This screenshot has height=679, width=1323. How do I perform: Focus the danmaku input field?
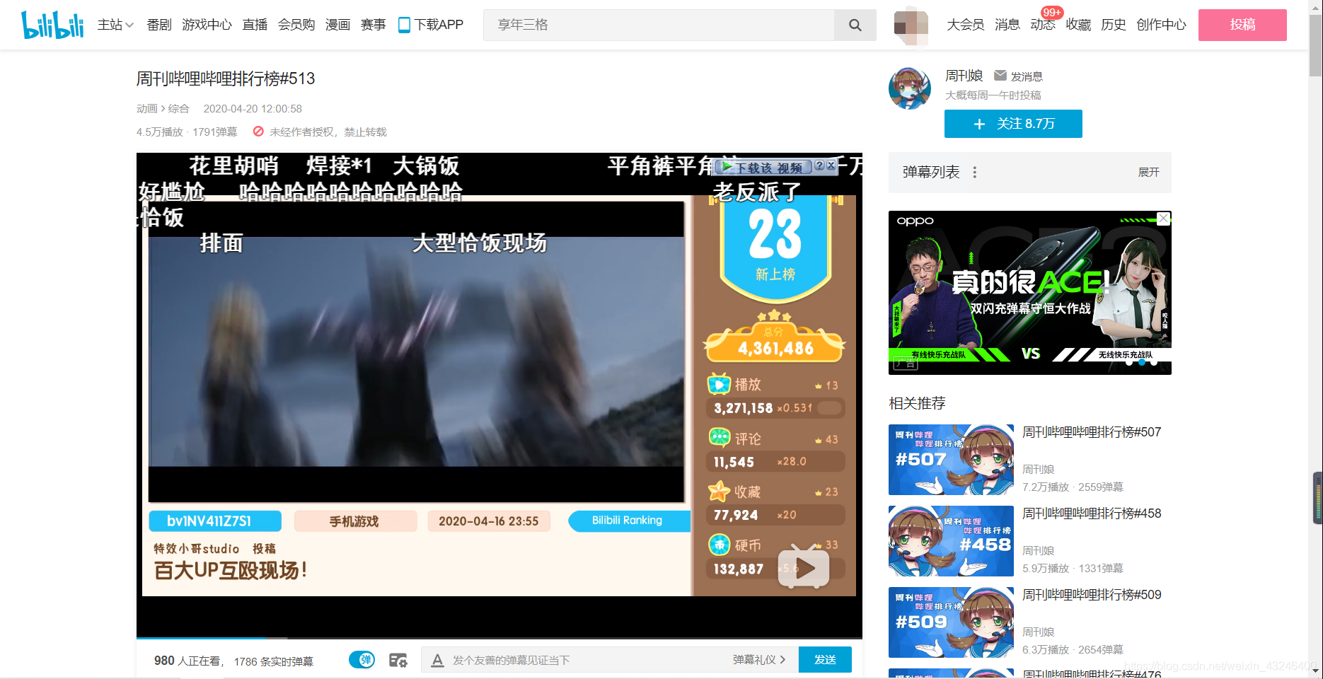(x=587, y=660)
